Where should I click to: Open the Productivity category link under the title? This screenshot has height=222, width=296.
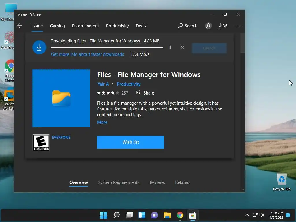click(129, 84)
